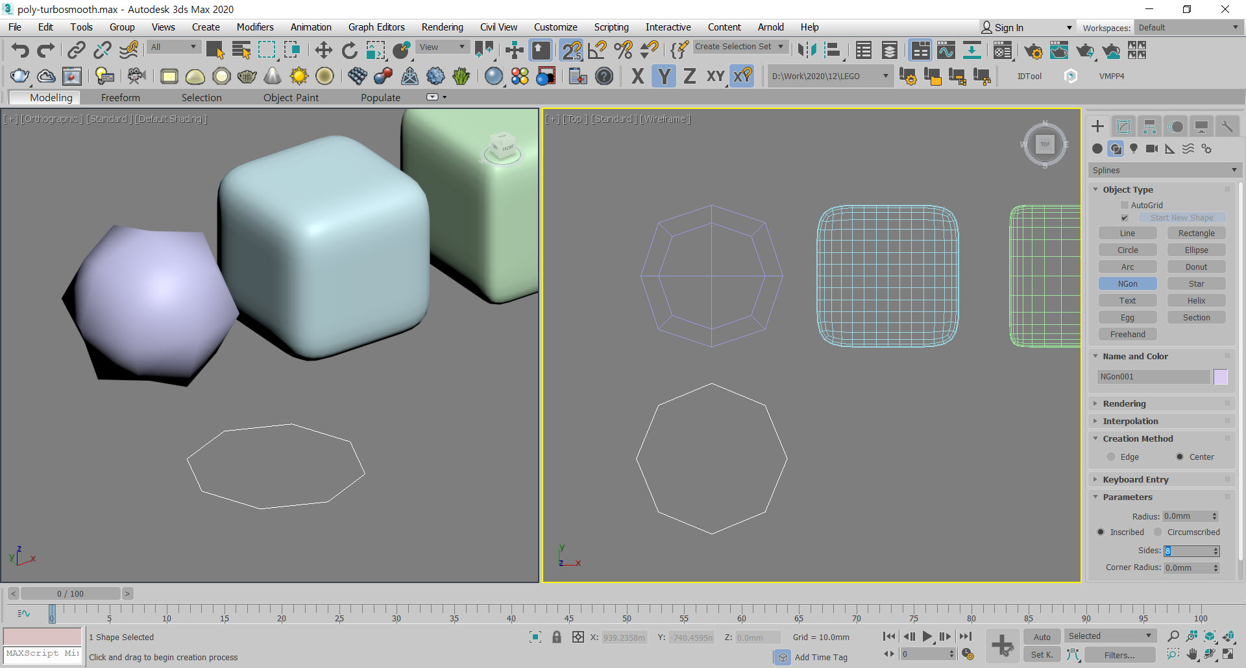Click the Freehand shape button

tap(1127, 335)
